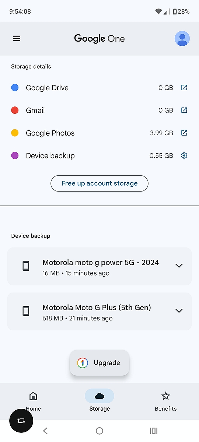Tap the floating screen-rotate round button

21,420
